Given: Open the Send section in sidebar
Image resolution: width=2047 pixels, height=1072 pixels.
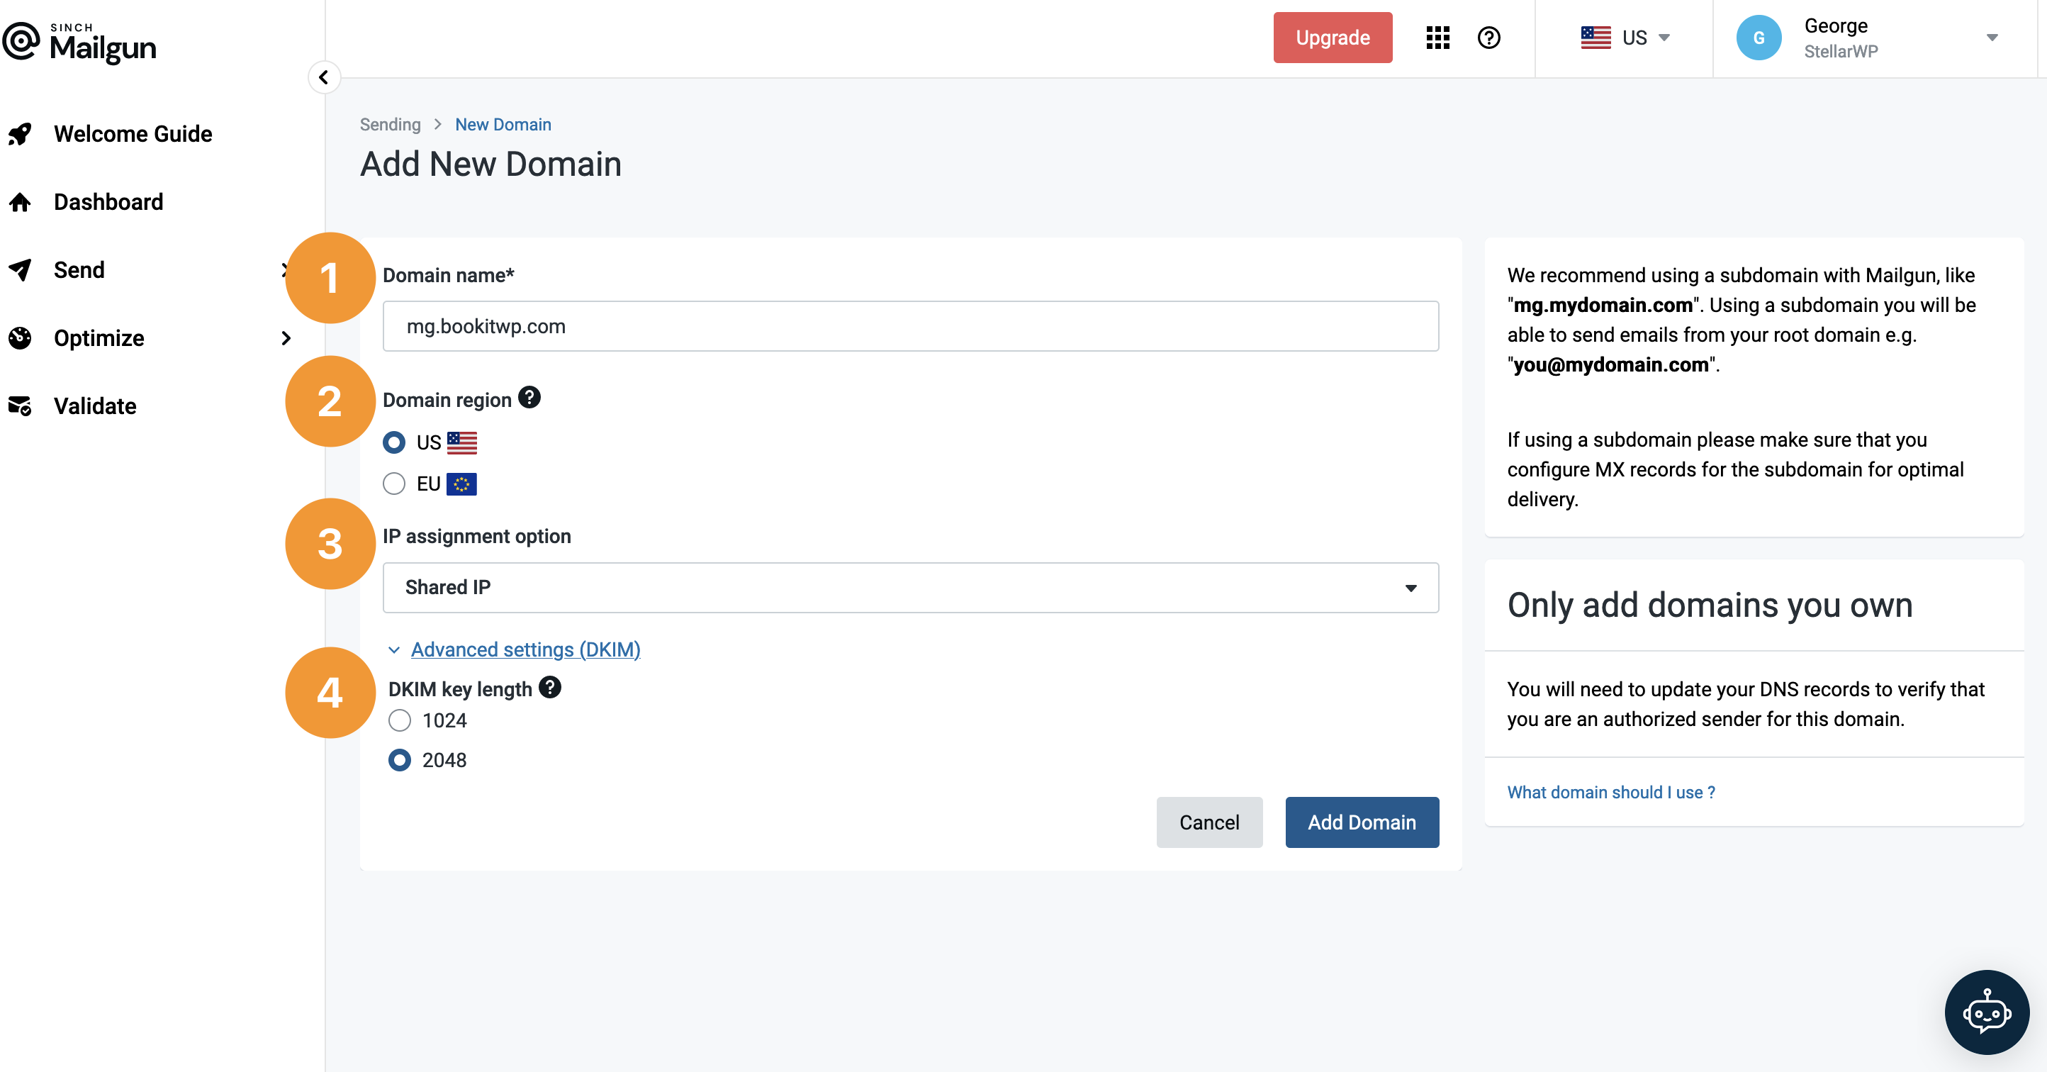Looking at the screenshot, I should (x=79, y=269).
